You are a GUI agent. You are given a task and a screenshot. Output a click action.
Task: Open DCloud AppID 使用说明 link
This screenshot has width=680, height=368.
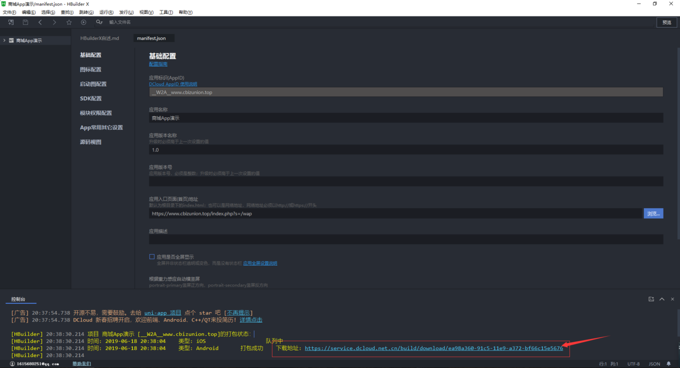(x=173, y=84)
